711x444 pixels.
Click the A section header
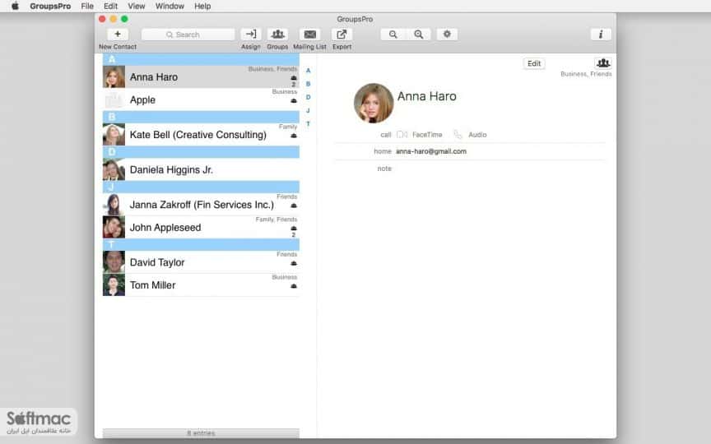click(201, 59)
